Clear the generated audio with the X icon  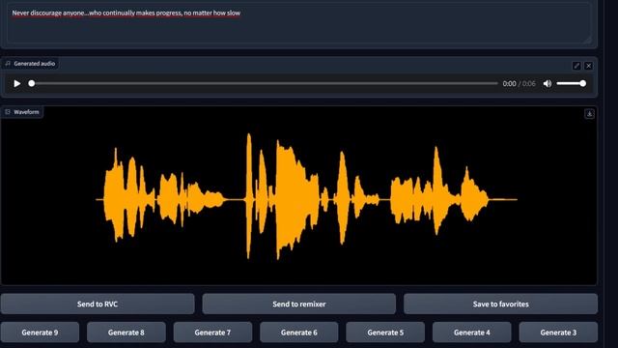[588, 66]
